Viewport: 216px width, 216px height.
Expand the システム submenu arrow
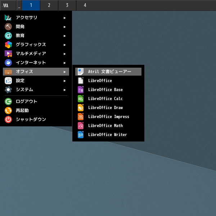pyautogui.click(x=65, y=90)
